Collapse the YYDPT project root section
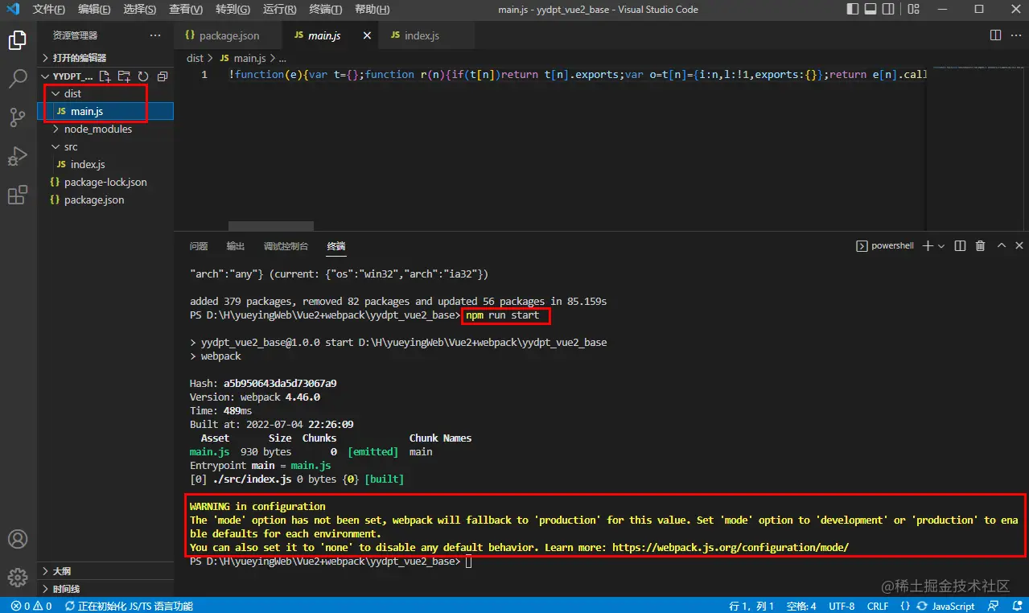Image resolution: width=1029 pixels, height=613 pixels. 67,76
